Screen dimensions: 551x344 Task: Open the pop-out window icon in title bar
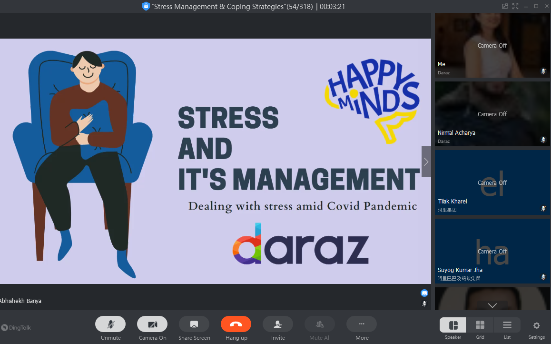[x=505, y=6]
